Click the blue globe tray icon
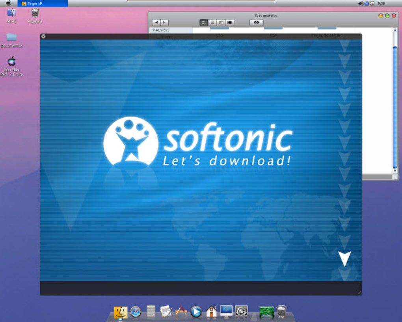Image resolution: width=402 pixels, height=322 pixels. [x=367, y=3]
